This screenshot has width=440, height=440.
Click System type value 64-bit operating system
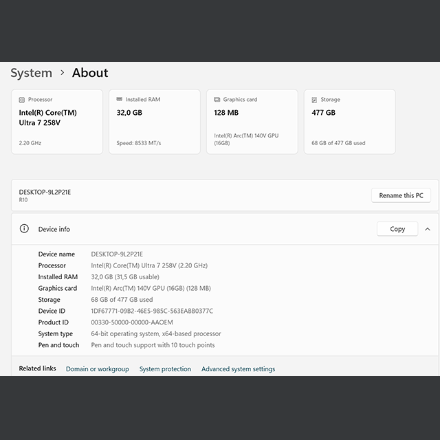pyautogui.click(x=156, y=333)
